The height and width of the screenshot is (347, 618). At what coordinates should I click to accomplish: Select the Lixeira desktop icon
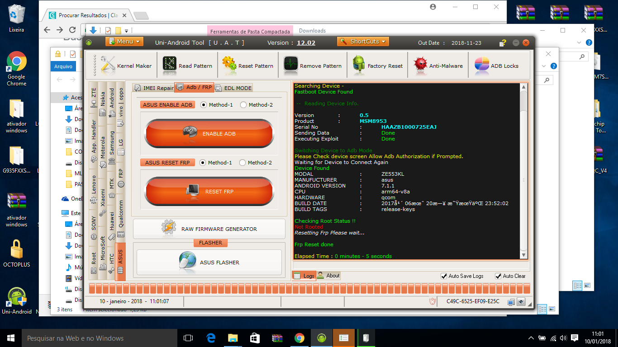pyautogui.click(x=17, y=19)
